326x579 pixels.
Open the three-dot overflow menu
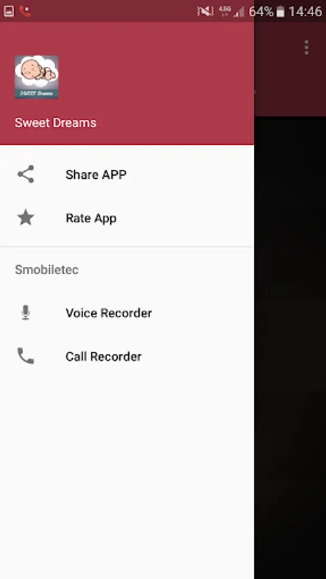pos(307,48)
